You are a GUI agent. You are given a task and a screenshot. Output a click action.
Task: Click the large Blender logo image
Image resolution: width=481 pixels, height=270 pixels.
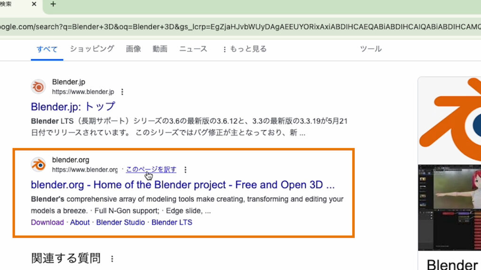point(450,120)
